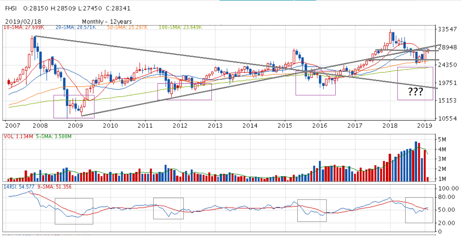Click the 24350 price axis value
The image size is (466, 240).
click(447, 65)
